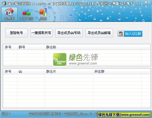Open the 关于我们 colored cubes icon
152x118 pixels.
26,14
